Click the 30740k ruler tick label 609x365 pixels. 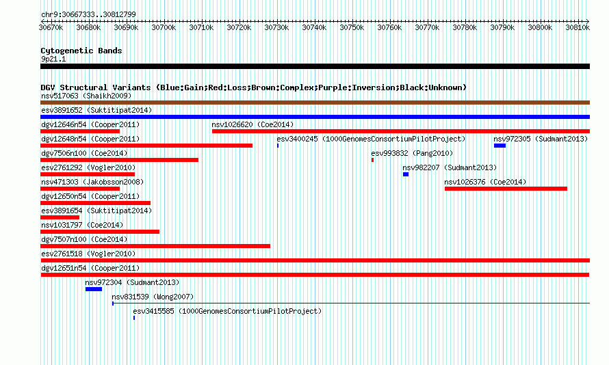click(314, 27)
